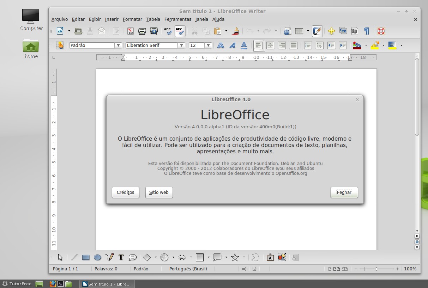Insert a hyperlink
Viewport: 428px width, 288px height.
288,31
